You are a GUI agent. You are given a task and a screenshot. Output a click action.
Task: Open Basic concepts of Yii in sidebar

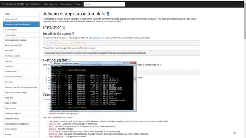[x=22, y=45]
